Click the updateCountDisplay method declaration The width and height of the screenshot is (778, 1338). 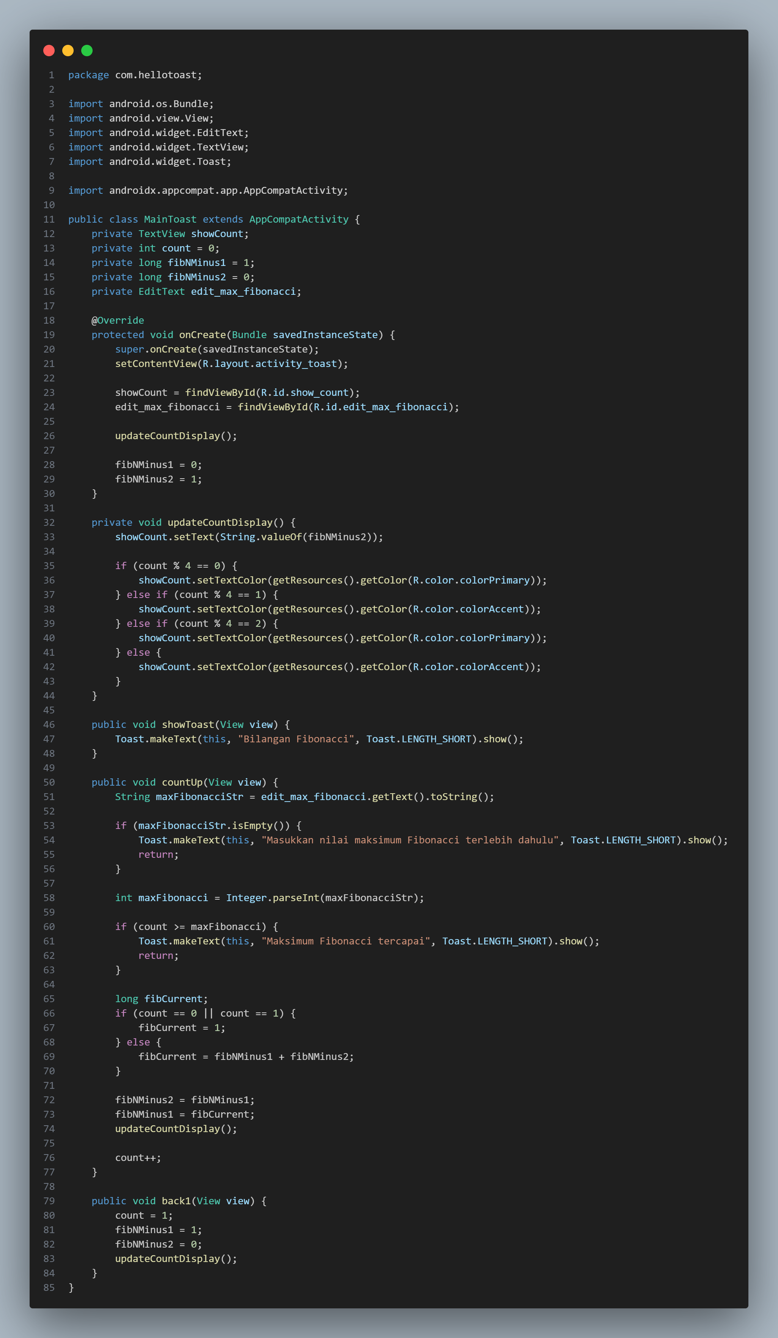220,522
